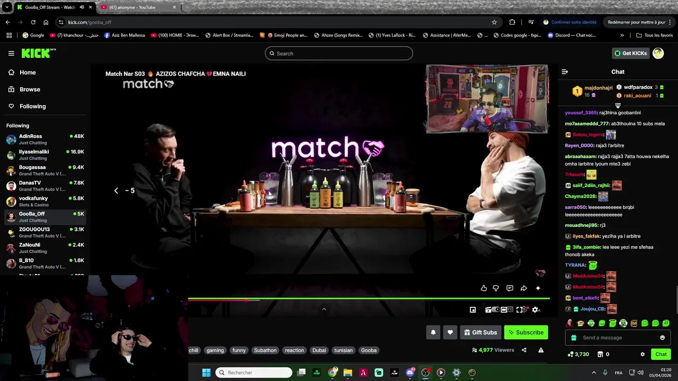Bookmark this page with the star icon
The height and width of the screenshot is (381, 678).
494,22
